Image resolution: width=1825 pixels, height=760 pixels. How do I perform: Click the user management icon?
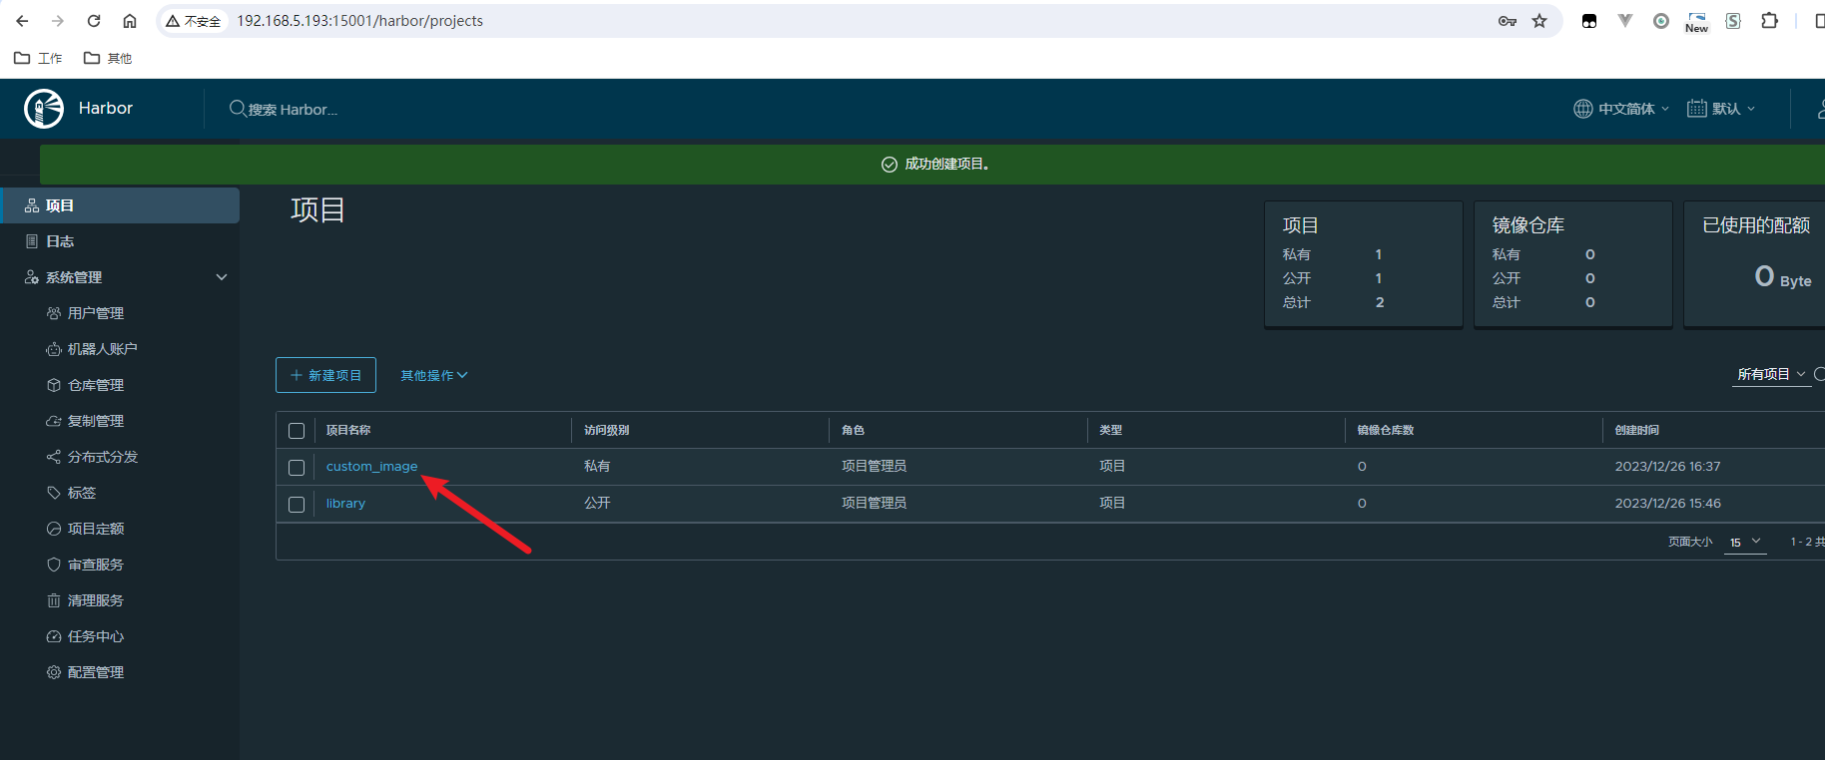(54, 313)
